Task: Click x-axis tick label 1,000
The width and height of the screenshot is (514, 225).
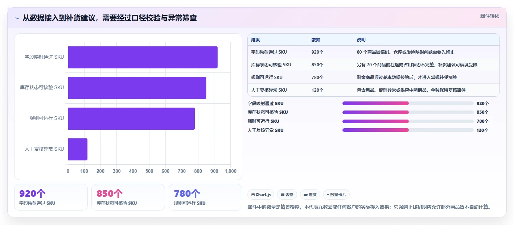Action: 230,171
